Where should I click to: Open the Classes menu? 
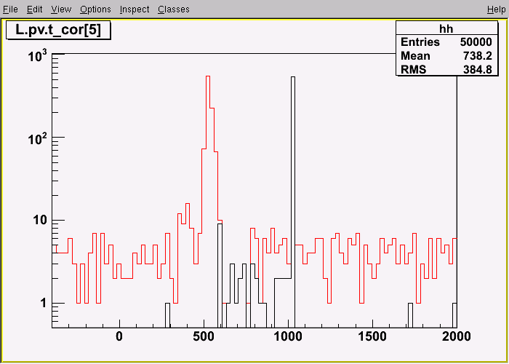(174, 9)
